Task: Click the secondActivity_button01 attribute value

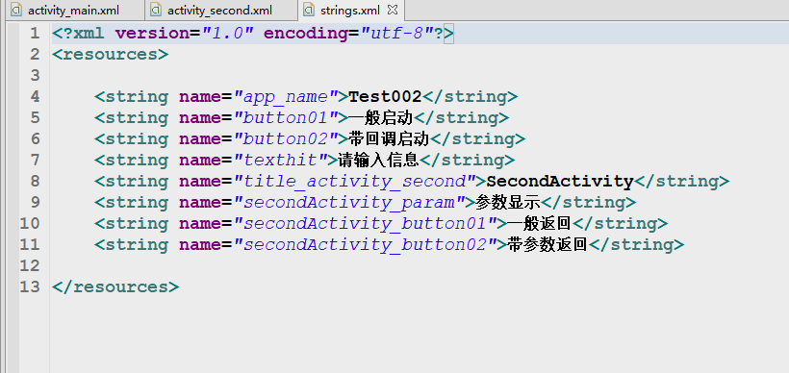Action: click(x=366, y=223)
